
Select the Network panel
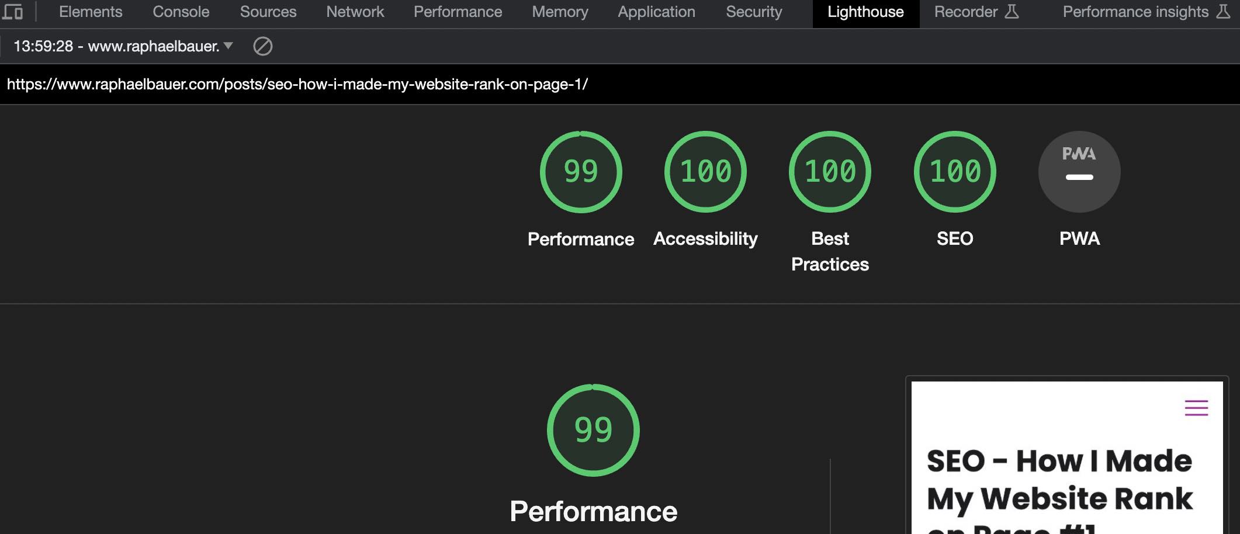pyautogui.click(x=355, y=12)
